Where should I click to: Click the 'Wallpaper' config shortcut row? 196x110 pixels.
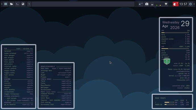point(56,88)
